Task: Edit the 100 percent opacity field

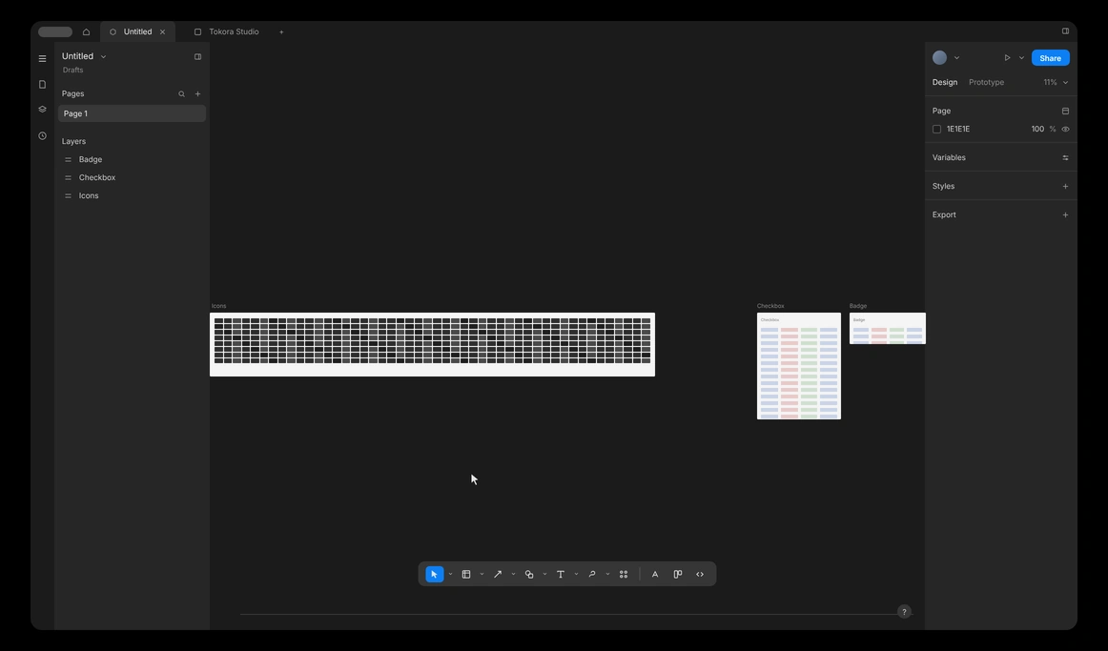Action: click(x=1037, y=130)
